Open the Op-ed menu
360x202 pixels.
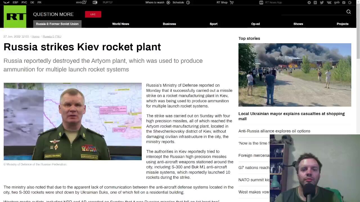coord(255,24)
